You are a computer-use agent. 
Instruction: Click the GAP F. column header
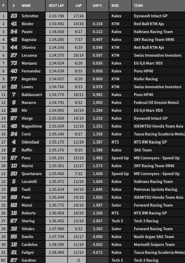click(x=97, y=5)
